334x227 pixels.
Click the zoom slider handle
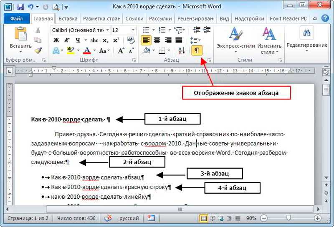click(288, 218)
